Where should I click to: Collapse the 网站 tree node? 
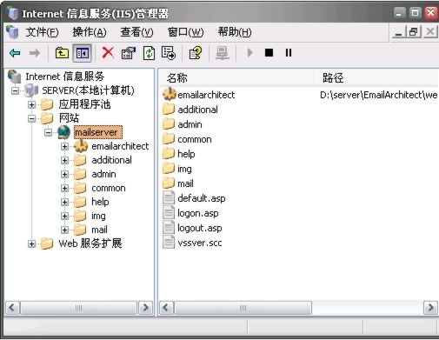(31, 118)
